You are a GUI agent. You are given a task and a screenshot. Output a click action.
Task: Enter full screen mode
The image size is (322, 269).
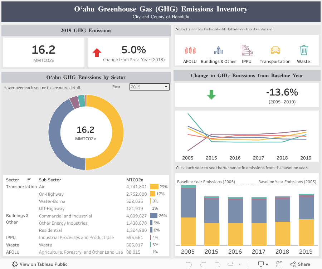coord(279,264)
